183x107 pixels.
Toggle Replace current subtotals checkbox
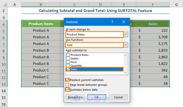click(x=67, y=80)
